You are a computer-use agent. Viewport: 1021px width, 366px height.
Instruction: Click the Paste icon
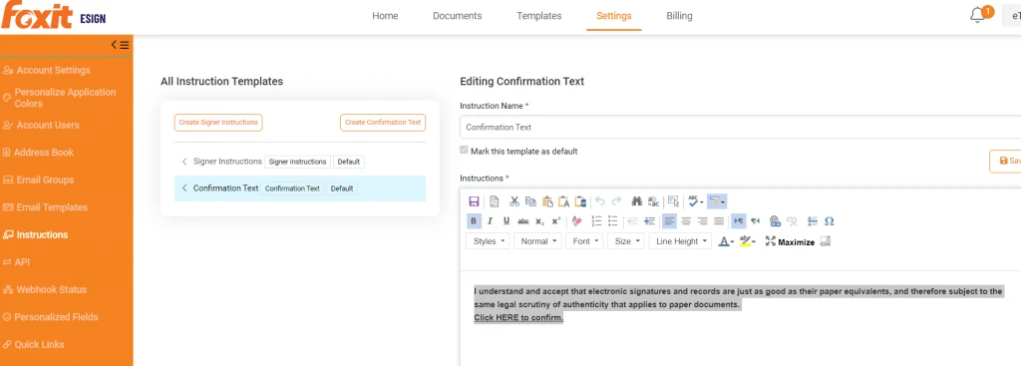547,201
